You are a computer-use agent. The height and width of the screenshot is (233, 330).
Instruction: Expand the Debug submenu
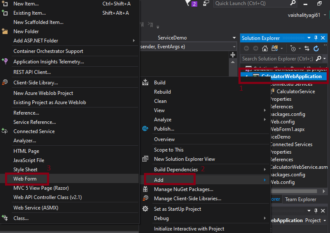click(205, 218)
